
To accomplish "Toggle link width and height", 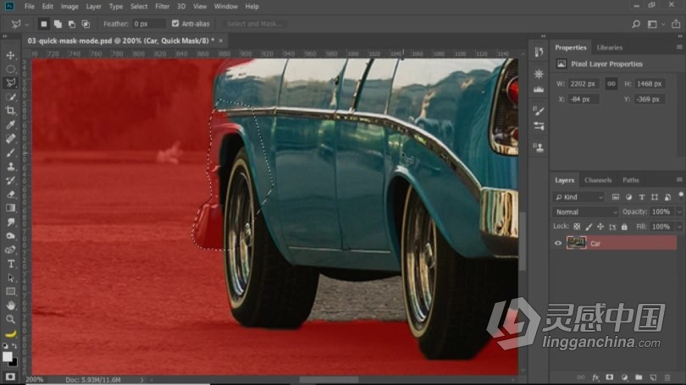I will [611, 84].
